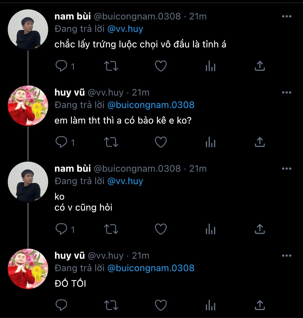The height and width of the screenshot is (318, 303).
Task: Reply to the "có v cũng hỏi" tweet
Action: pyautogui.click(x=61, y=229)
